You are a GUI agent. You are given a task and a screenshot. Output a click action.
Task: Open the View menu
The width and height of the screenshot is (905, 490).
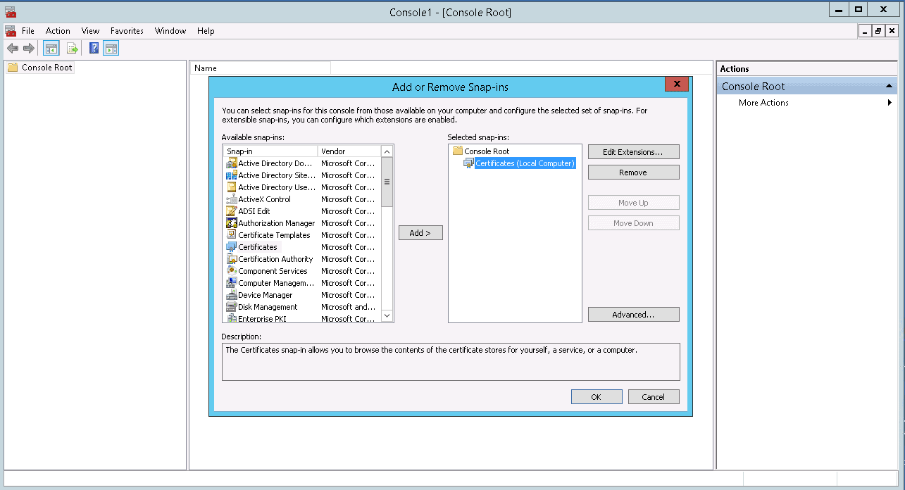click(90, 31)
